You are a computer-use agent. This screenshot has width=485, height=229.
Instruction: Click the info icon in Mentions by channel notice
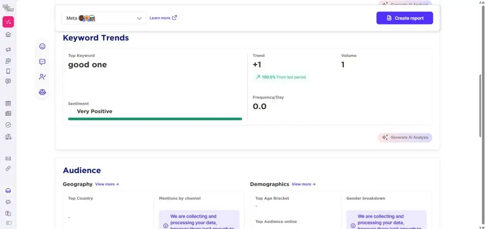click(x=165, y=226)
